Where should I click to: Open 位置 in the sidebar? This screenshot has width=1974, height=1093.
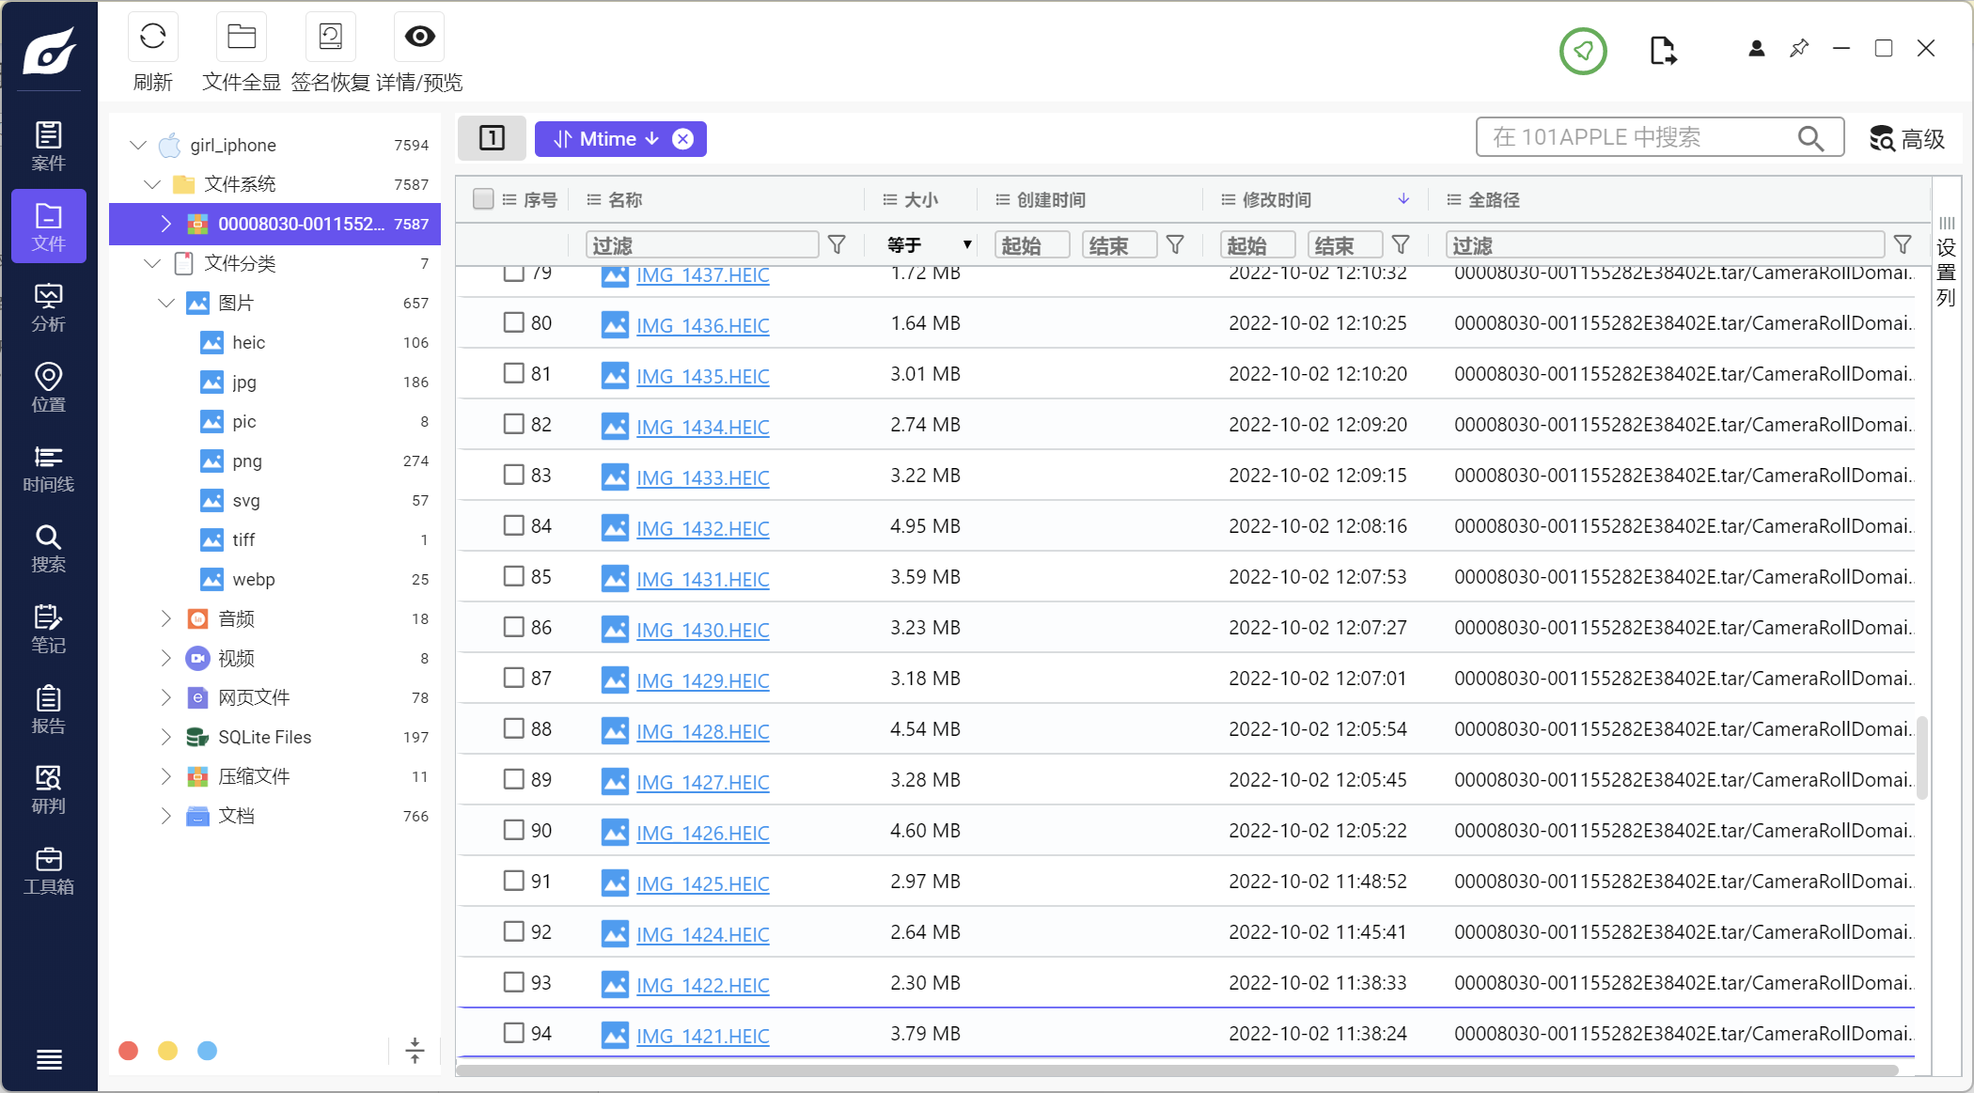(x=49, y=387)
